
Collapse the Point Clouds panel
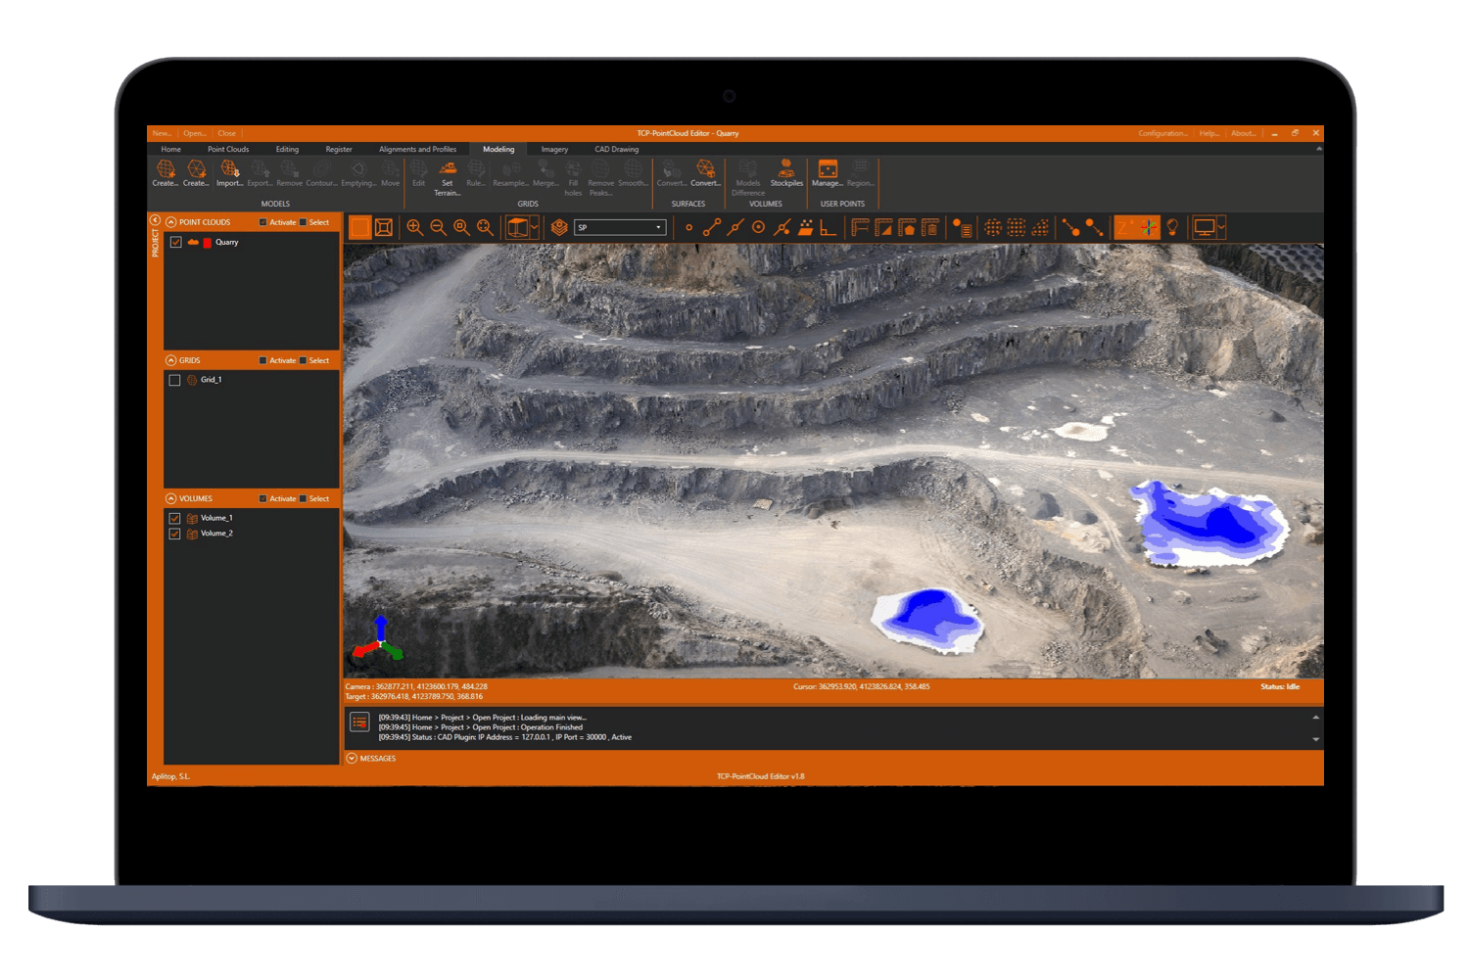pyautogui.click(x=171, y=222)
